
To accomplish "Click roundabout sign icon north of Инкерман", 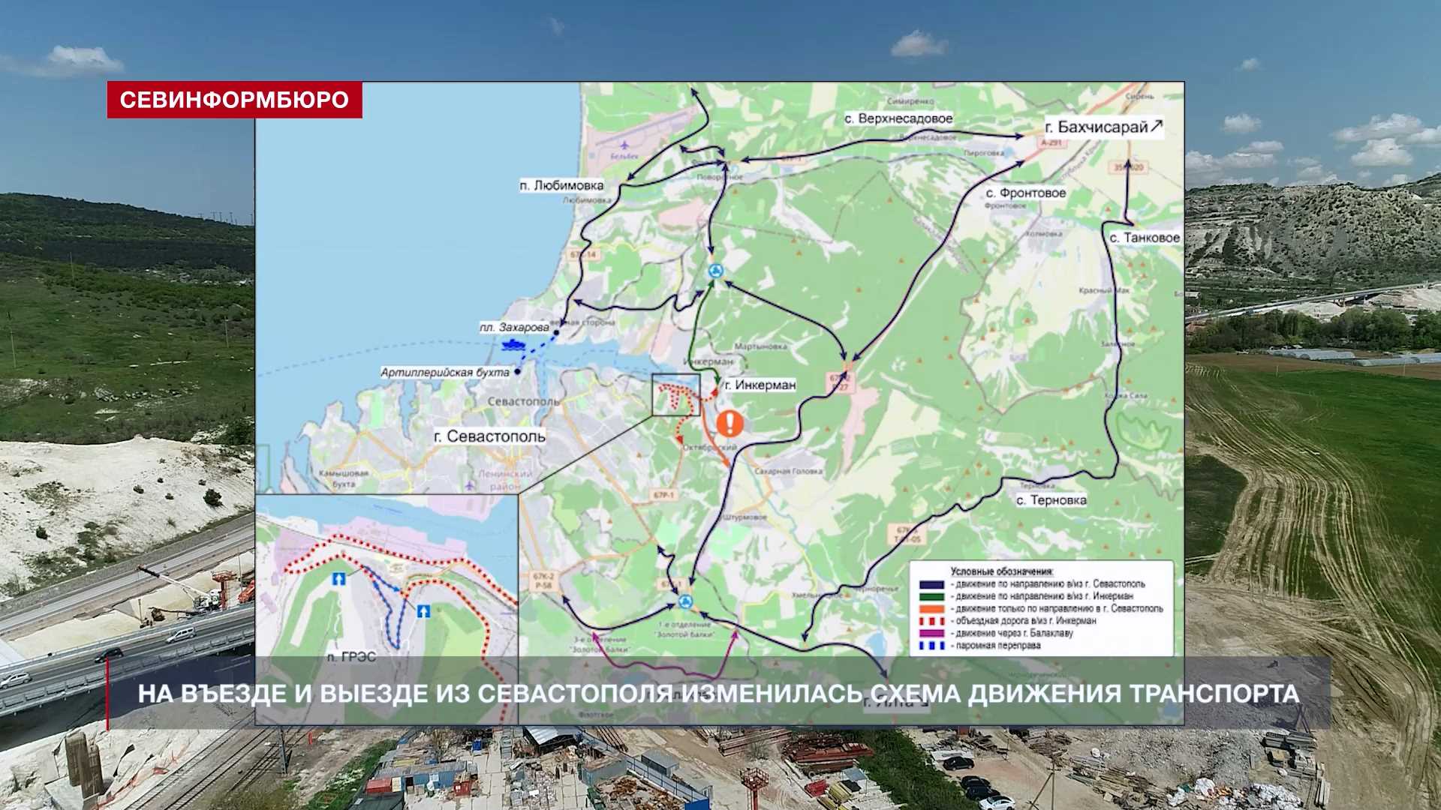I will 717,271.
